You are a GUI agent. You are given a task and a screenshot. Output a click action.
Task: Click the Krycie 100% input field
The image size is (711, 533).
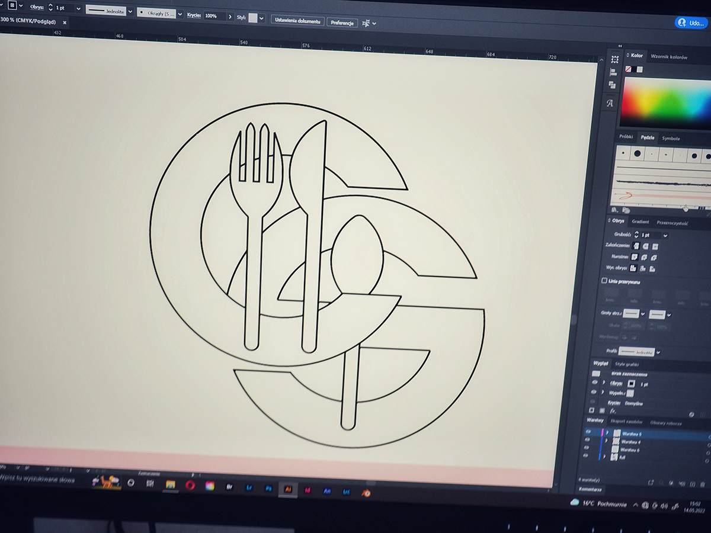coord(214,15)
